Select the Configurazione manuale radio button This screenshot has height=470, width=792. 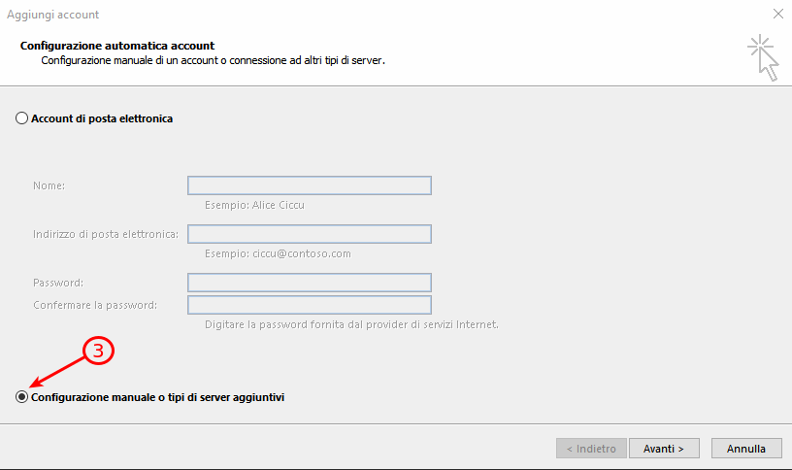(21, 397)
